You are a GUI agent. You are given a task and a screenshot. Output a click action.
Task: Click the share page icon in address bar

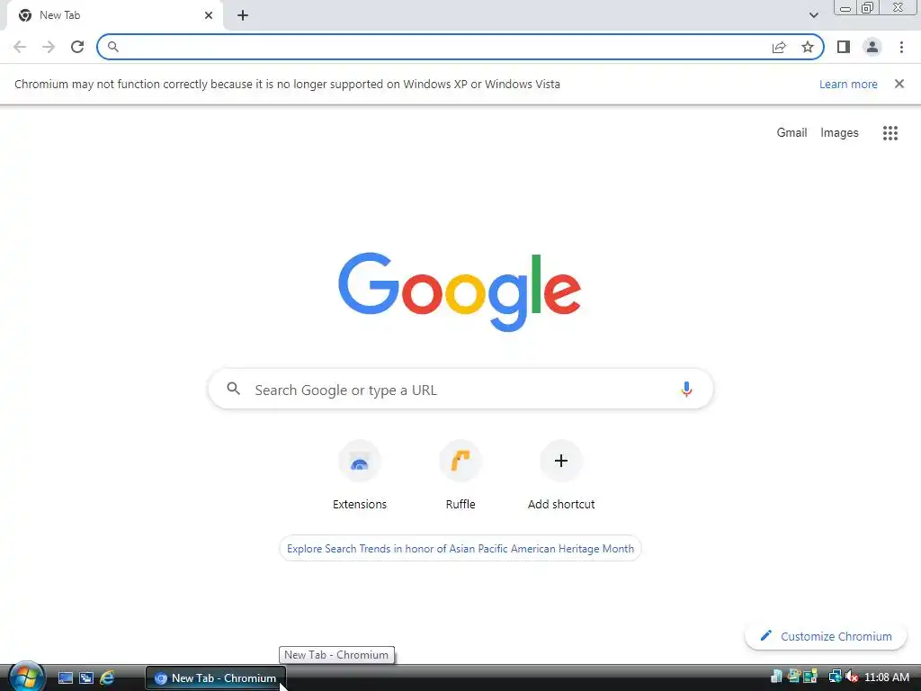pos(779,47)
